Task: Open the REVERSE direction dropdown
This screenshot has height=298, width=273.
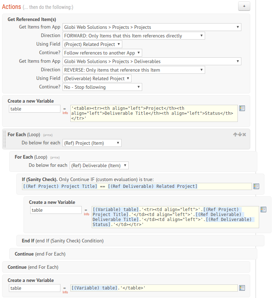Action: point(134,70)
